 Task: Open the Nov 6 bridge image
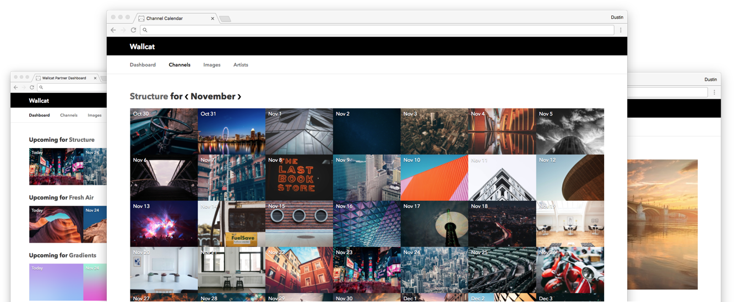(x=164, y=178)
